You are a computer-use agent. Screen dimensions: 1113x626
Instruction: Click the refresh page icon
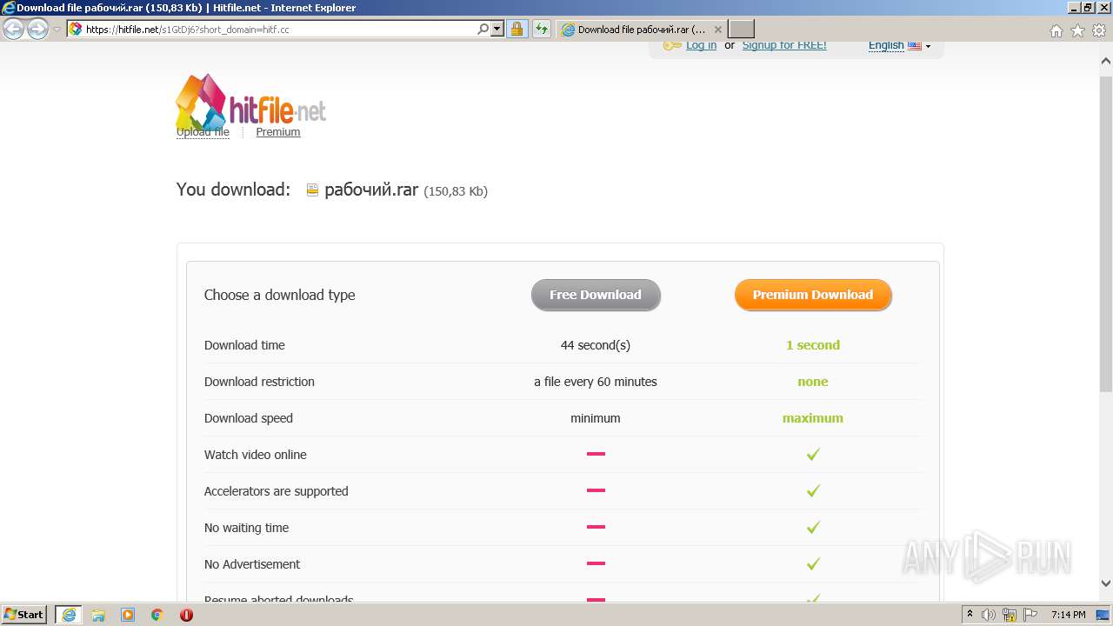click(x=542, y=29)
